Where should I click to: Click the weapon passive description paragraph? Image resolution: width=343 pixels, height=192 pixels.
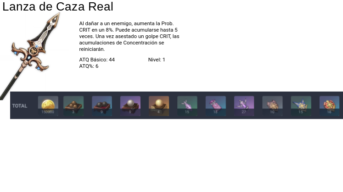[129, 36]
